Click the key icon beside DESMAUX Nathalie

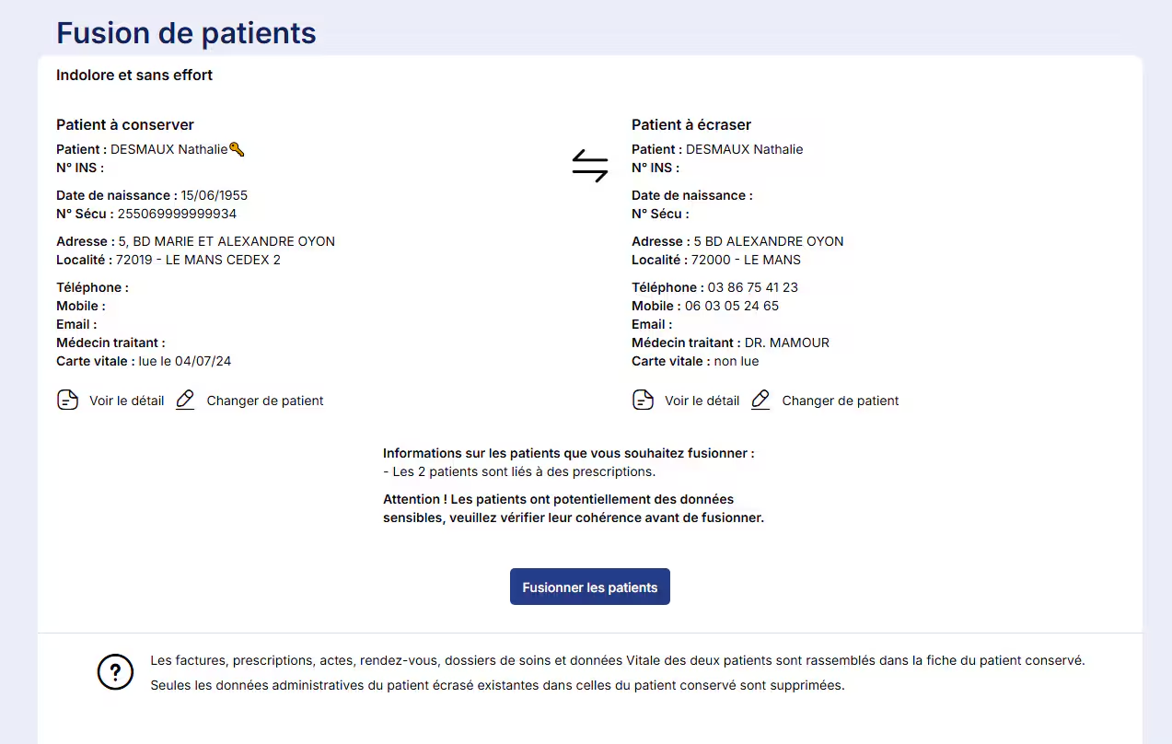(x=237, y=149)
